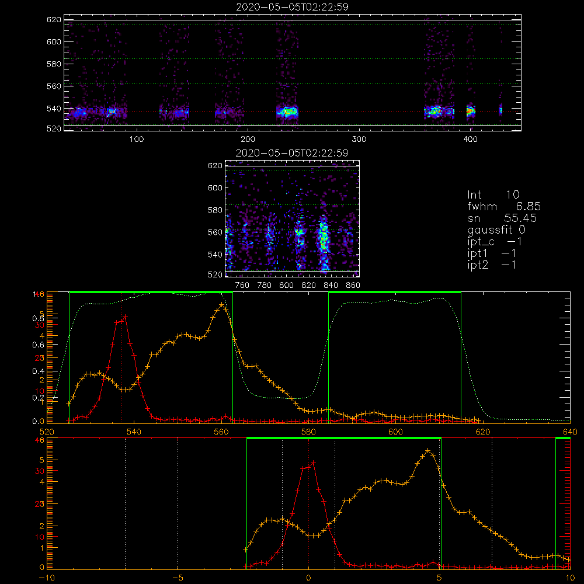Click bright emission blob near 235 in top spectrogram
584x584 pixels.
287,112
